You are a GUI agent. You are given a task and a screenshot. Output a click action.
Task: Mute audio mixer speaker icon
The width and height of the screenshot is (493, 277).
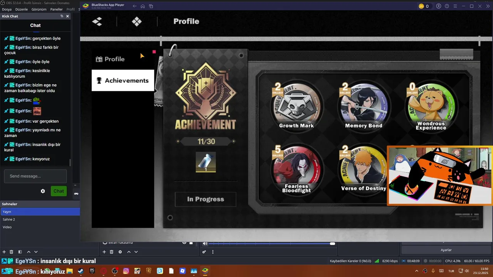[x=205, y=244]
